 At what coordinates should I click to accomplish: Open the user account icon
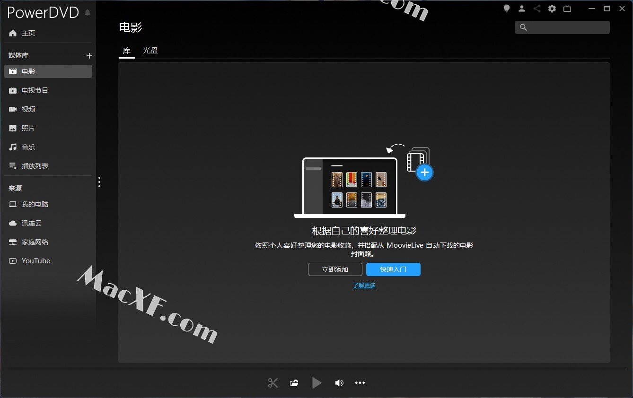[522, 9]
